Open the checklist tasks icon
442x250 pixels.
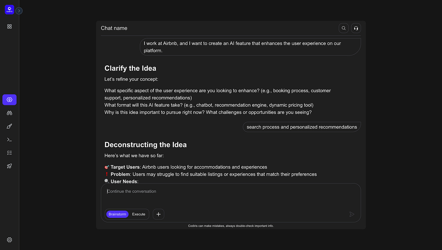point(9,153)
